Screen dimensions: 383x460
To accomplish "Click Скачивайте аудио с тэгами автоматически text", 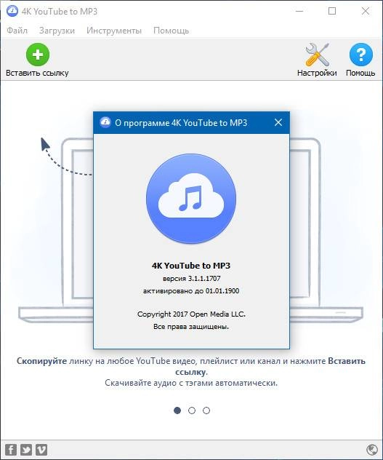I will coord(191,383).
